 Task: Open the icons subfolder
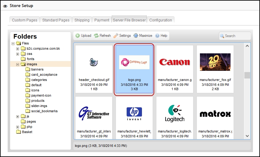tap(32, 90)
